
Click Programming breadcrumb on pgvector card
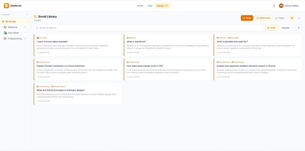tap(223, 62)
